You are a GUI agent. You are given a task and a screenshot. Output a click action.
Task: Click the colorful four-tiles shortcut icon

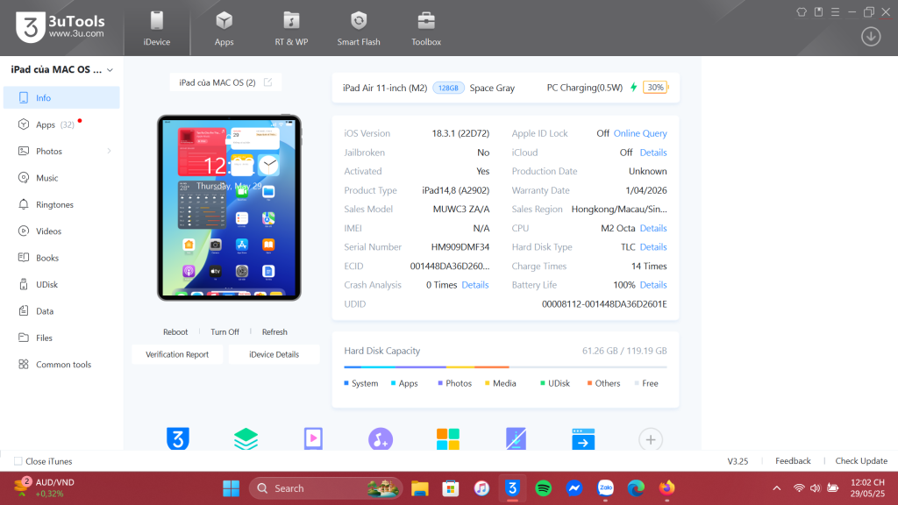pos(448,439)
